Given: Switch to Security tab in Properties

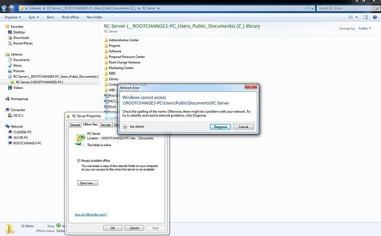Looking at the screenshot, I should tap(106, 125).
